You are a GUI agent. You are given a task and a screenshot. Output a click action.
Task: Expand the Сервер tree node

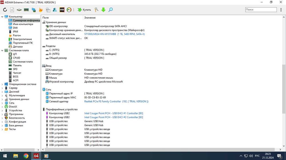pos(2,88)
